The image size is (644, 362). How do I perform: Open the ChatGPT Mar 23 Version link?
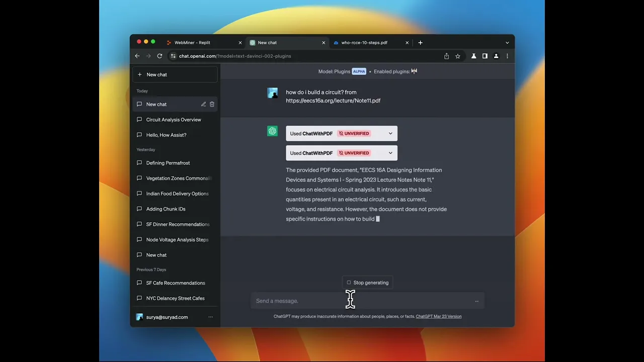[x=438, y=316]
